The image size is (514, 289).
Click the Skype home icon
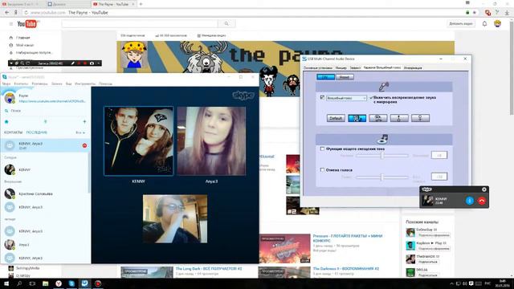click(x=6, y=122)
